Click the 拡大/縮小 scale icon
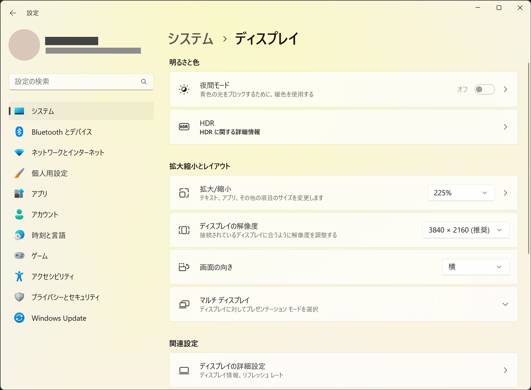This screenshot has width=531, height=390. point(184,193)
